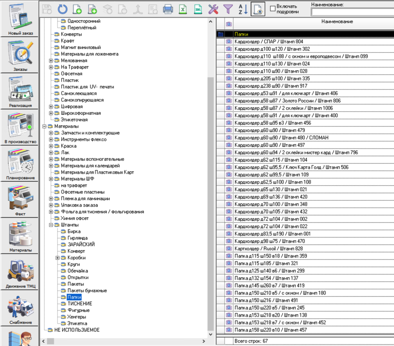Image resolution: width=394 pixels, height=346 pixels.
Task: Expand the Мелованная tree node
Action: click(x=51, y=61)
